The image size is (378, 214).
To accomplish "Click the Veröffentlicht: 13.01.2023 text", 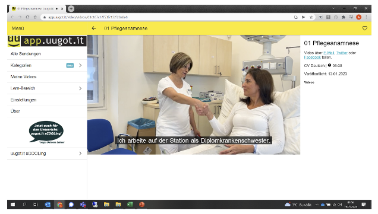I will click(x=326, y=74).
